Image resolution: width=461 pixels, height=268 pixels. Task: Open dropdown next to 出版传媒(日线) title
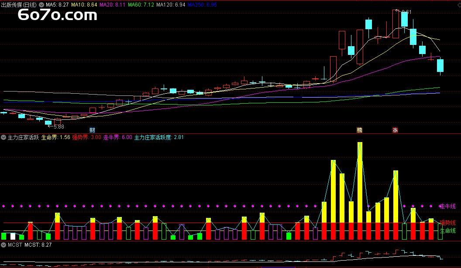click(x=41, y=5)
